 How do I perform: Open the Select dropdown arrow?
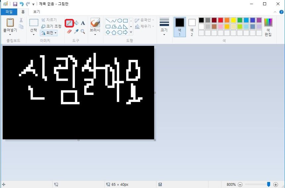(34, 35)
